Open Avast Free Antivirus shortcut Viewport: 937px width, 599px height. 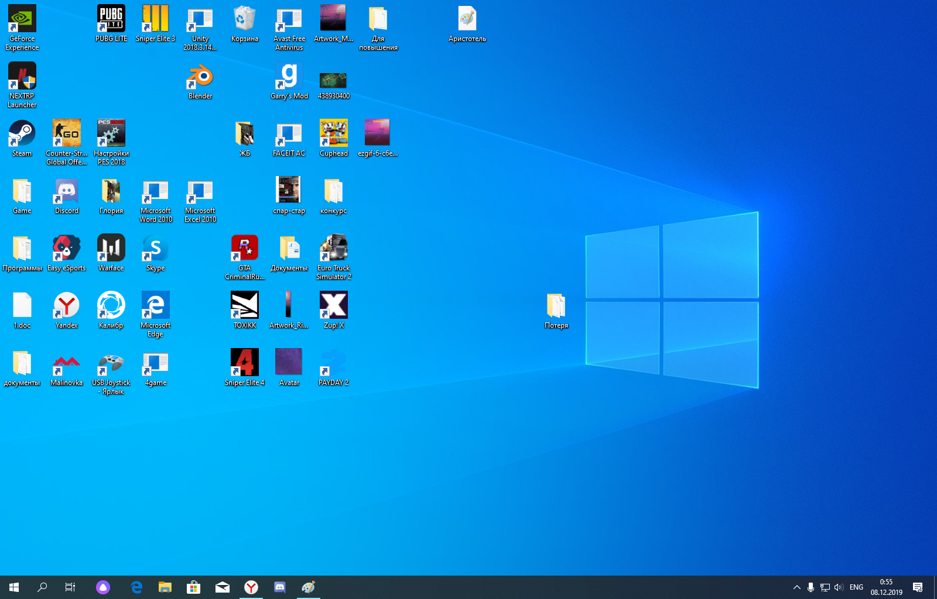pos(289,27)
